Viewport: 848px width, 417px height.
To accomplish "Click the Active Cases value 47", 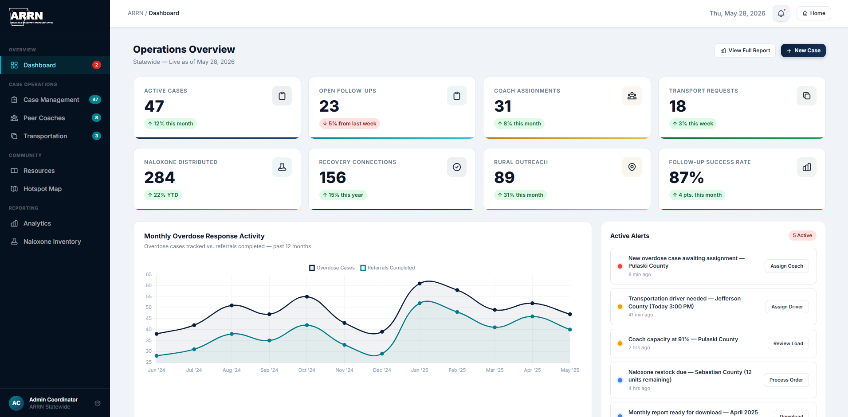I will click(154, 106).
